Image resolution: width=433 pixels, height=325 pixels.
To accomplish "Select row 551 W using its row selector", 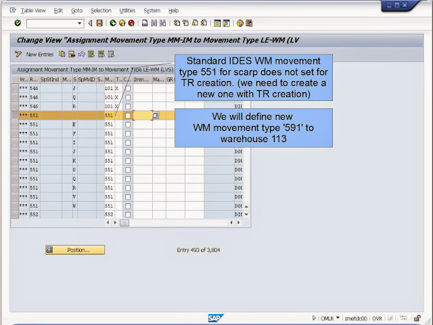I will (x=15, y=206).
